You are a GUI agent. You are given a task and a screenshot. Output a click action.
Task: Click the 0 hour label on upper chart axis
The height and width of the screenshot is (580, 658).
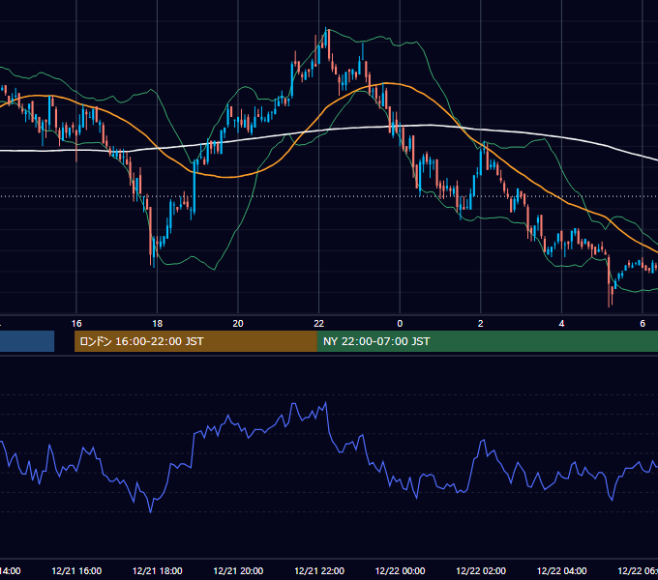pos(400,324)
